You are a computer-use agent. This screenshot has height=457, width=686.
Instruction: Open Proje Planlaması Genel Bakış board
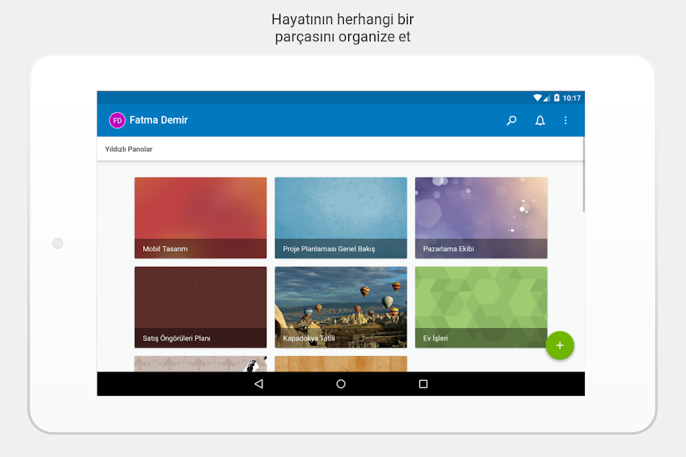(341, 217)
